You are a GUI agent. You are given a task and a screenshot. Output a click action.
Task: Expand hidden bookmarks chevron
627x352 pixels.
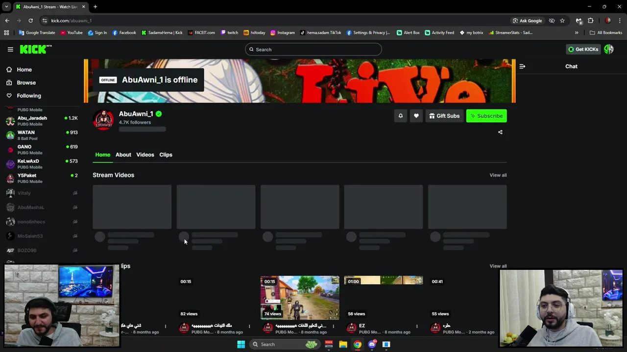click(577, 33)
